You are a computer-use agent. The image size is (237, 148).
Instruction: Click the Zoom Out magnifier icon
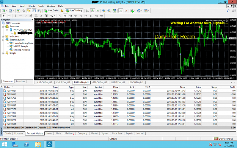[109, 11]
